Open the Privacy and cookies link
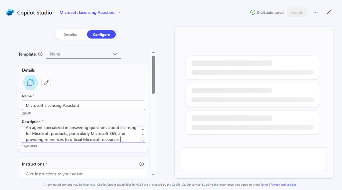Viewport: 342px width, 190px height. (x=283, y=185)
